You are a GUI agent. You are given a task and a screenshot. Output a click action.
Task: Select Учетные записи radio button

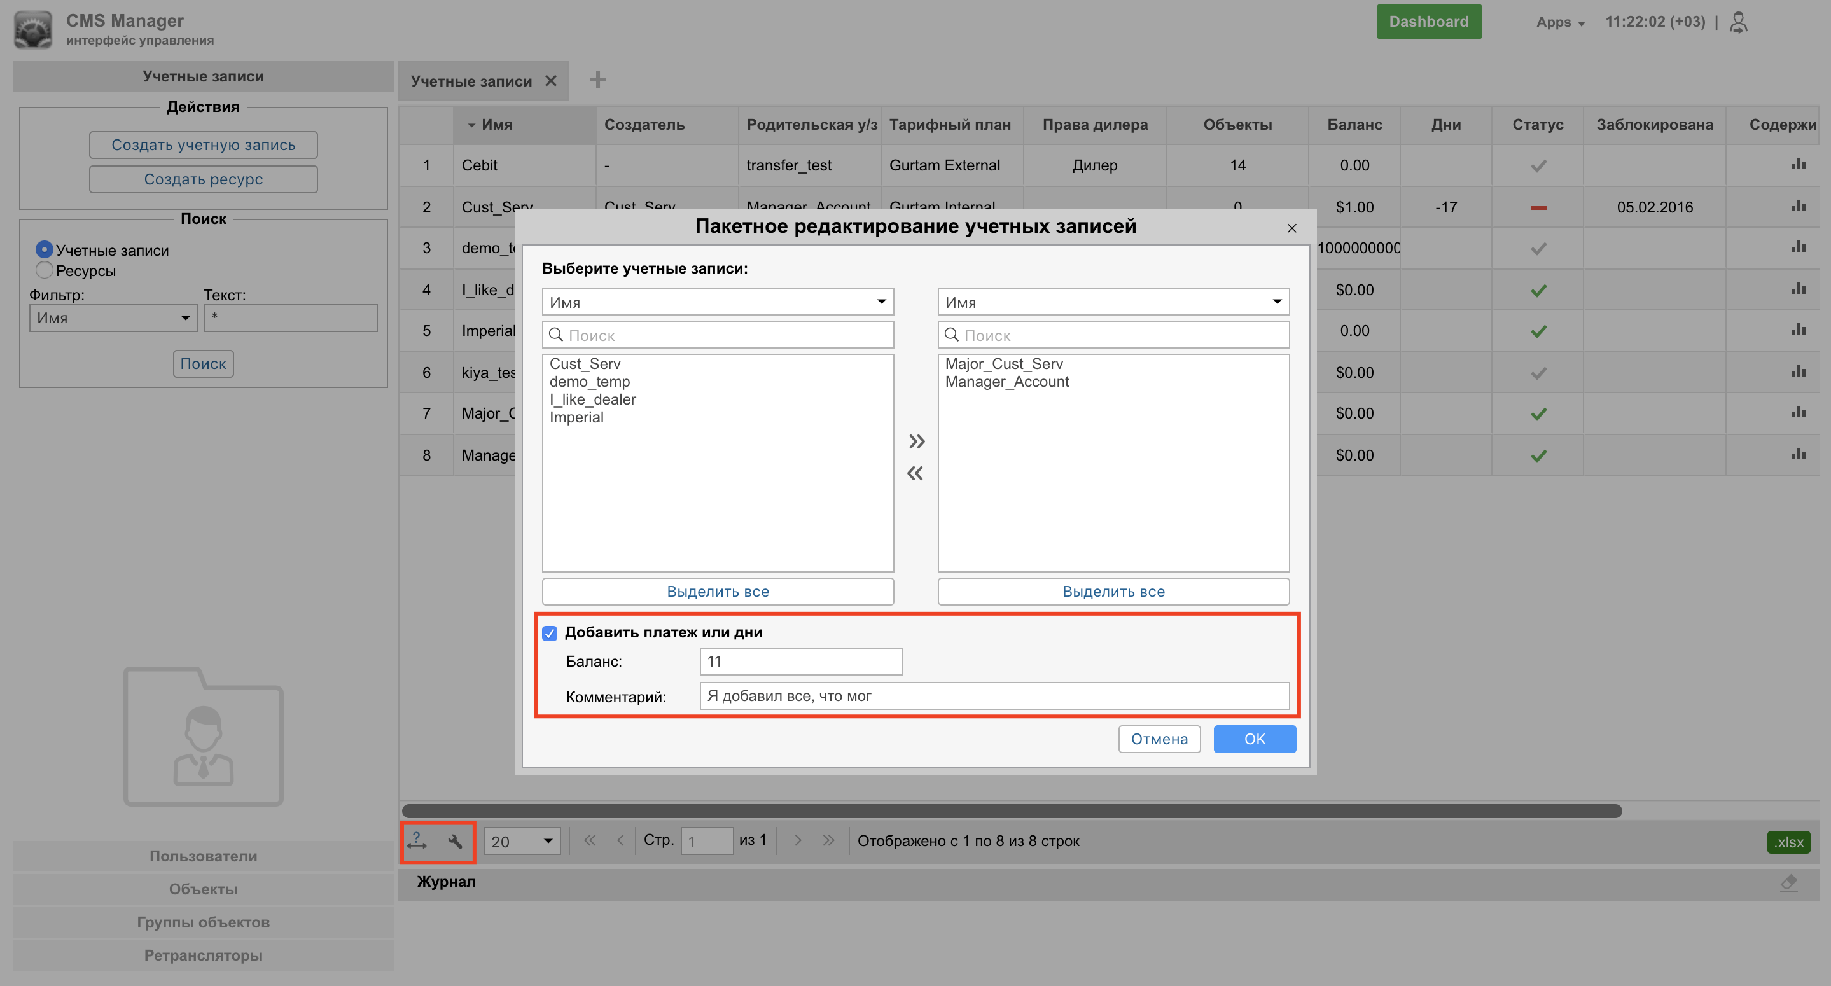(x=44, y=249)
